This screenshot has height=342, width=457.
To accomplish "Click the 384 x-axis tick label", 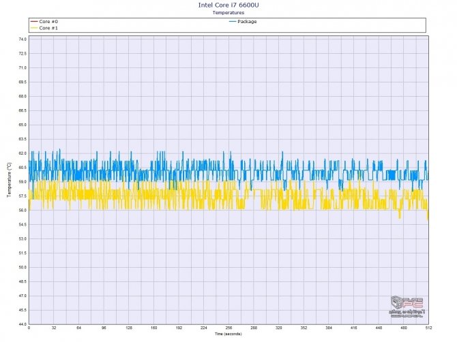I will (x=329, y=328).
